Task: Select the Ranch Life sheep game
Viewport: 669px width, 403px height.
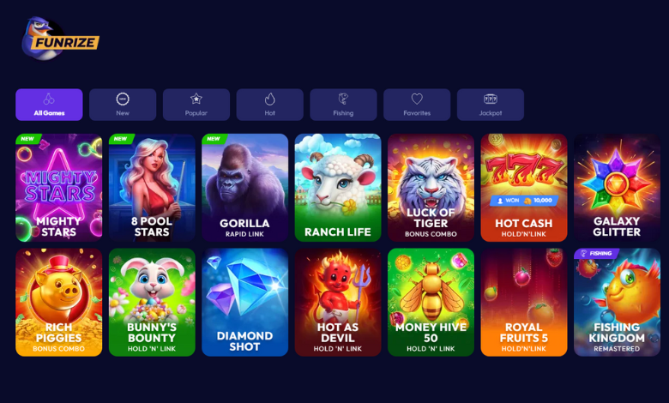Action: pos(338,188)
